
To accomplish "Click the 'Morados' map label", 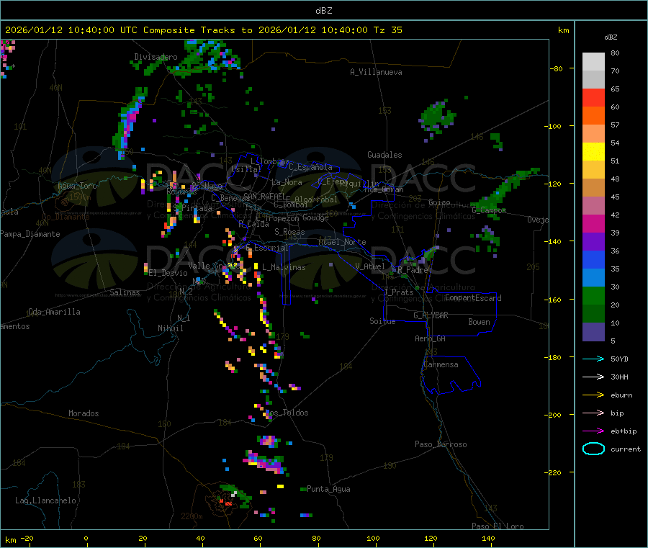I will coord(84,413).
